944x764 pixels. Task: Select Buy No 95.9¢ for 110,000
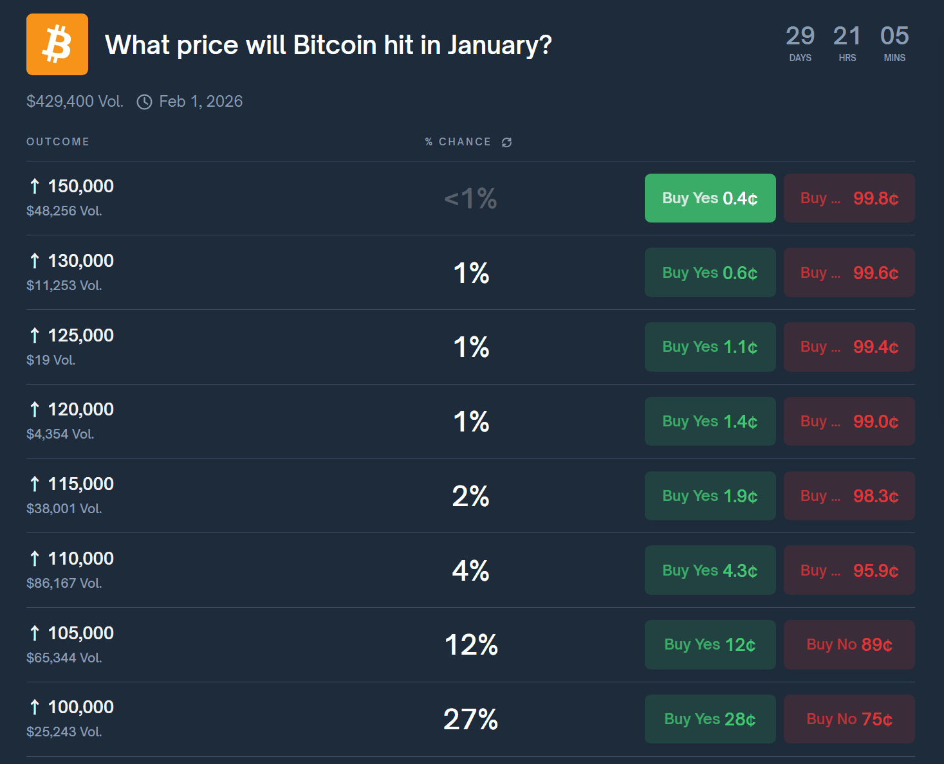[849, 570]
